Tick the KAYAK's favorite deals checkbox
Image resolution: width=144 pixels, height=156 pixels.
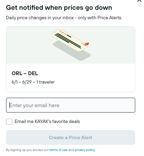[9, 122]
